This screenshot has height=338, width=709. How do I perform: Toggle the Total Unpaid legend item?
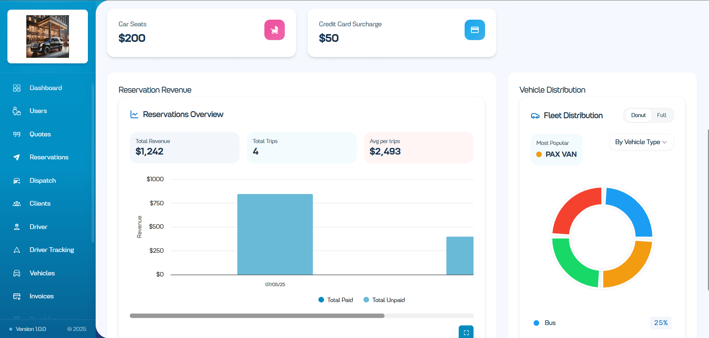pos(384,299)
